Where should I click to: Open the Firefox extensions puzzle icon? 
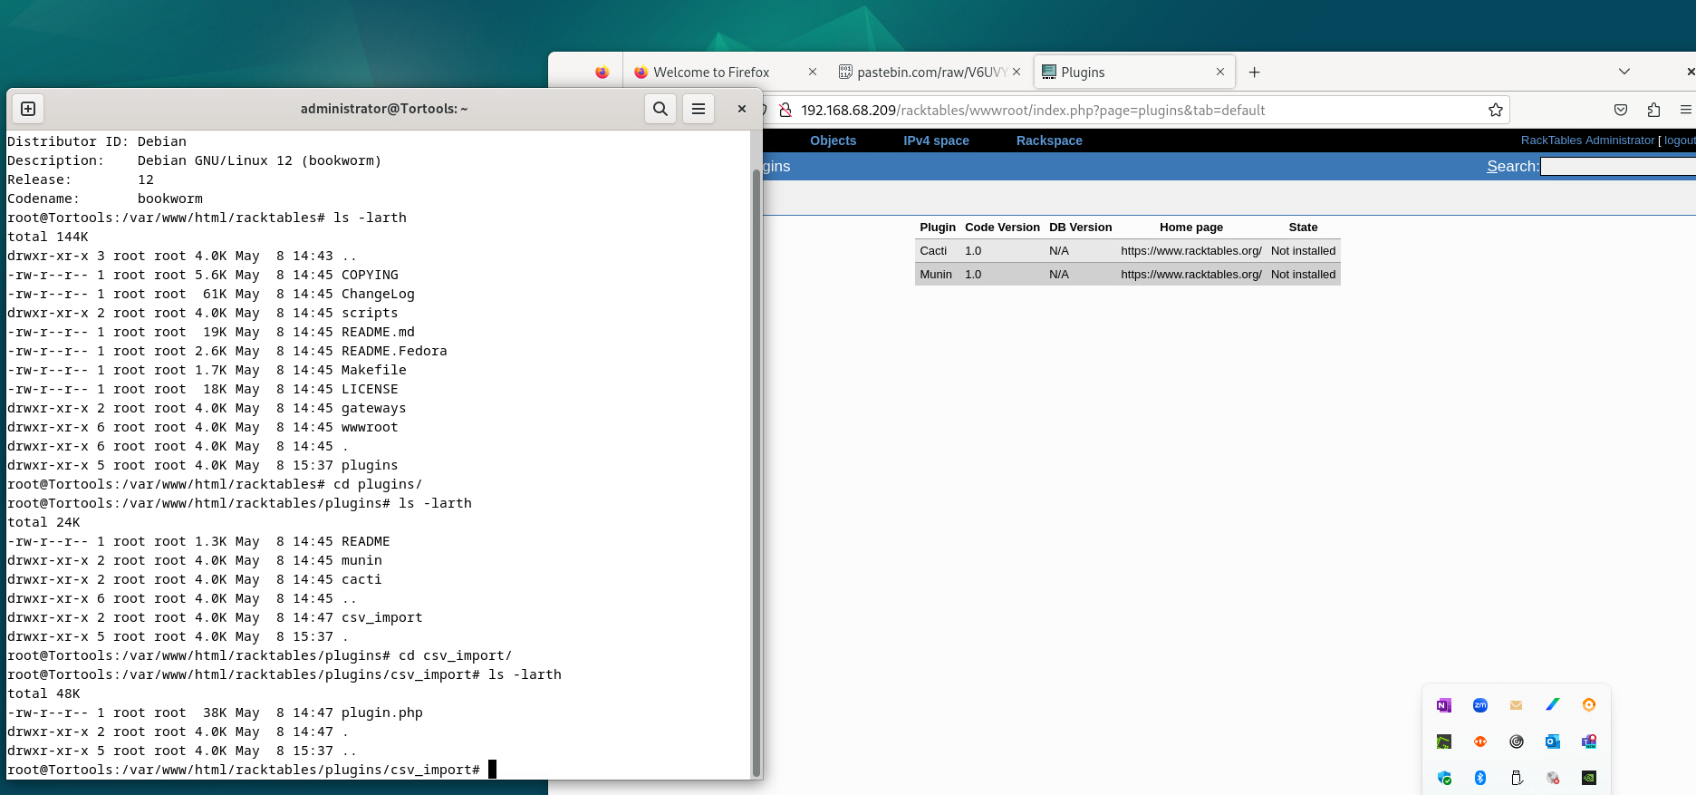pyautogui.click(x=1653, y=110)
